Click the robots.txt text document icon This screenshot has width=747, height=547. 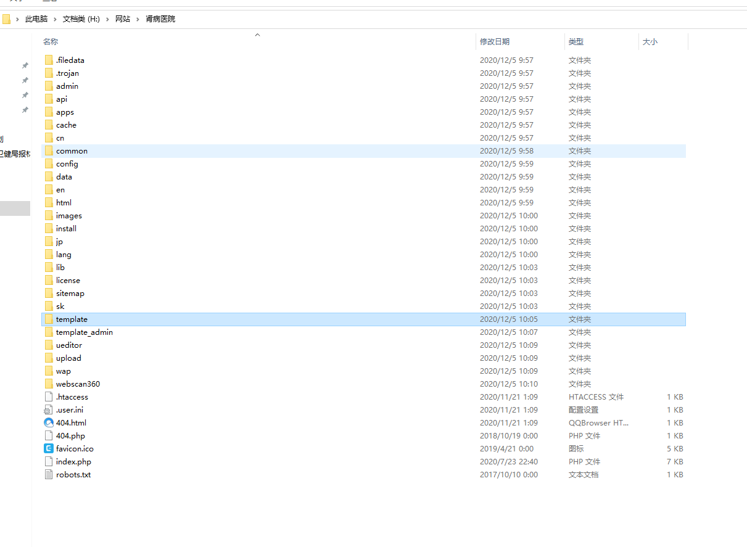point(49,474)
